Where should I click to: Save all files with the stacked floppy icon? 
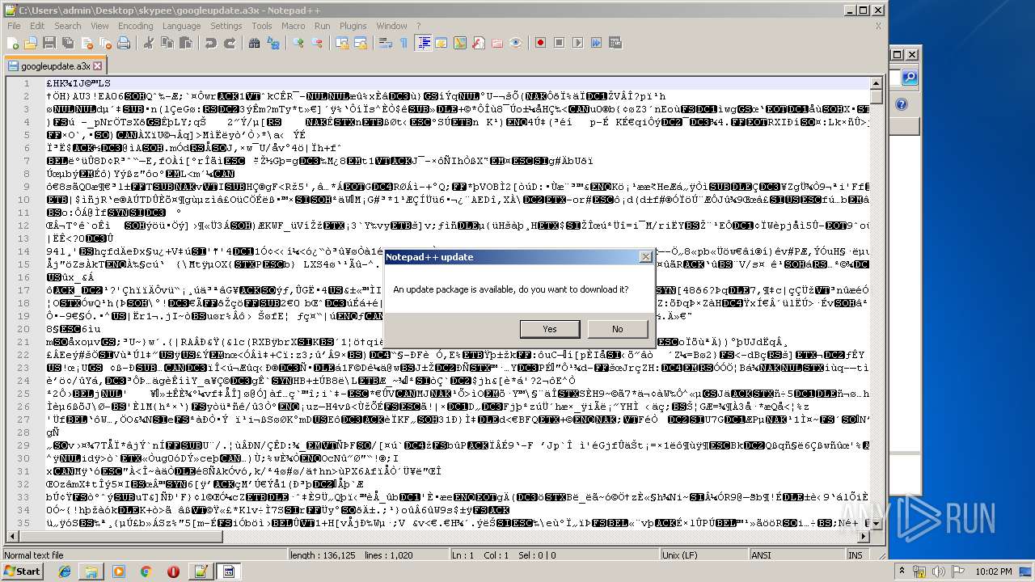(x=67, y=43)
